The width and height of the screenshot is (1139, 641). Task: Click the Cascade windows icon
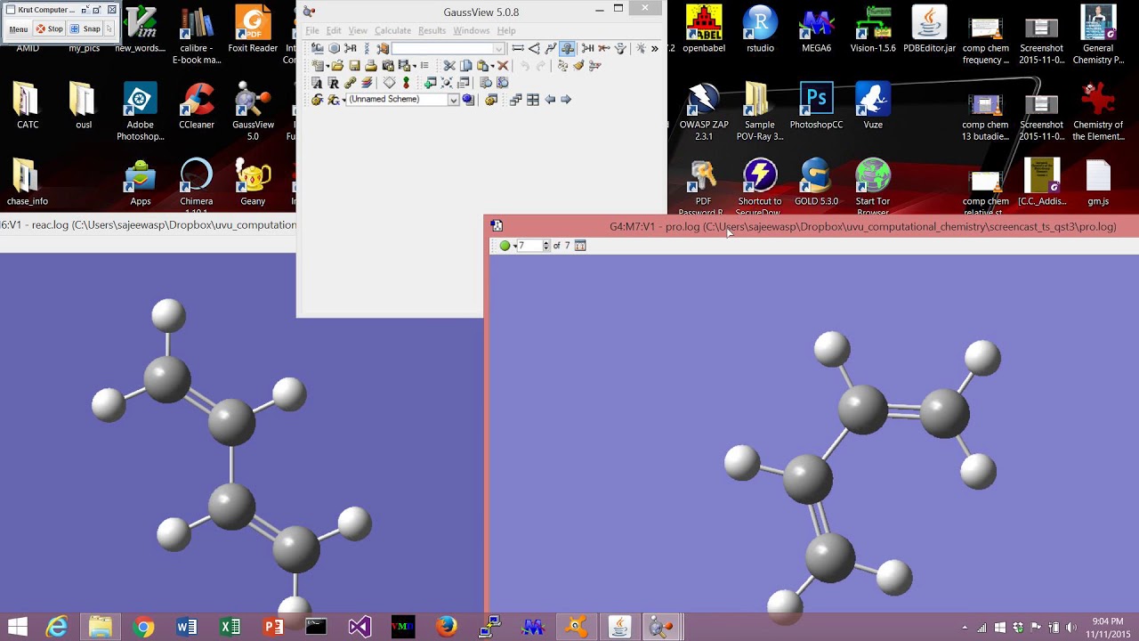click(515, 99)
